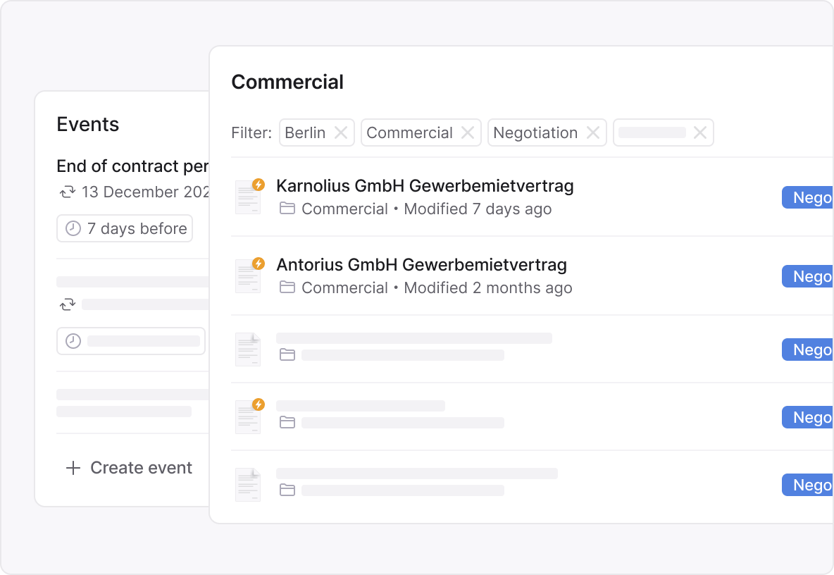Image resolution: width=834 pixels, height=575 pixels.
Task: Remove the Berlin filter chip
Action: (340, 132)
